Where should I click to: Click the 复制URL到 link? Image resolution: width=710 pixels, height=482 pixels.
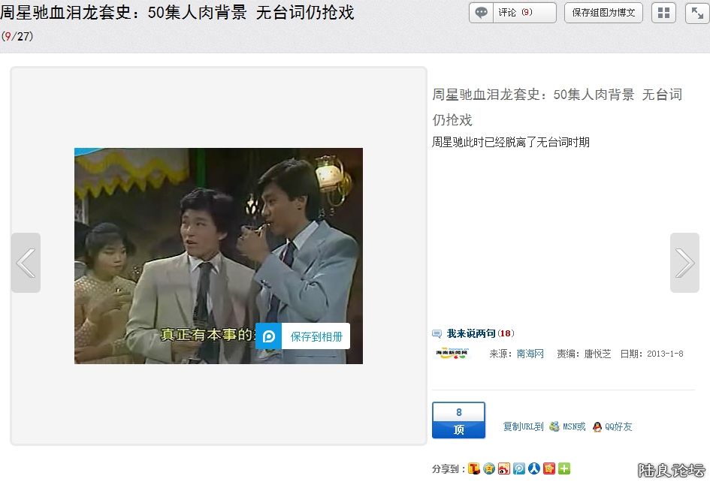pyautogui.click(x=523, y=426)
